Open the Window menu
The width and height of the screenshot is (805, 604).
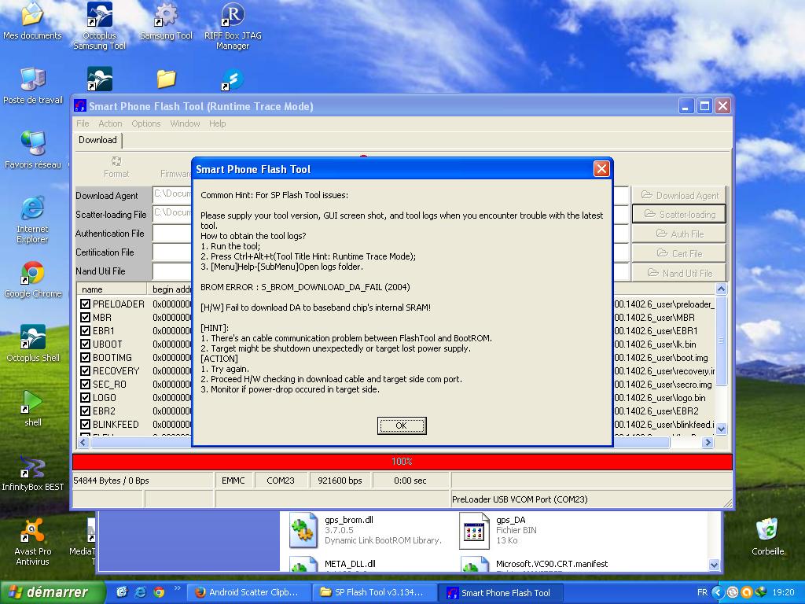click(185, 123)
